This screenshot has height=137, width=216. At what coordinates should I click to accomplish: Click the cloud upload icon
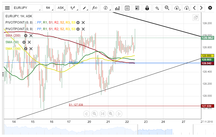coord(177,8)
